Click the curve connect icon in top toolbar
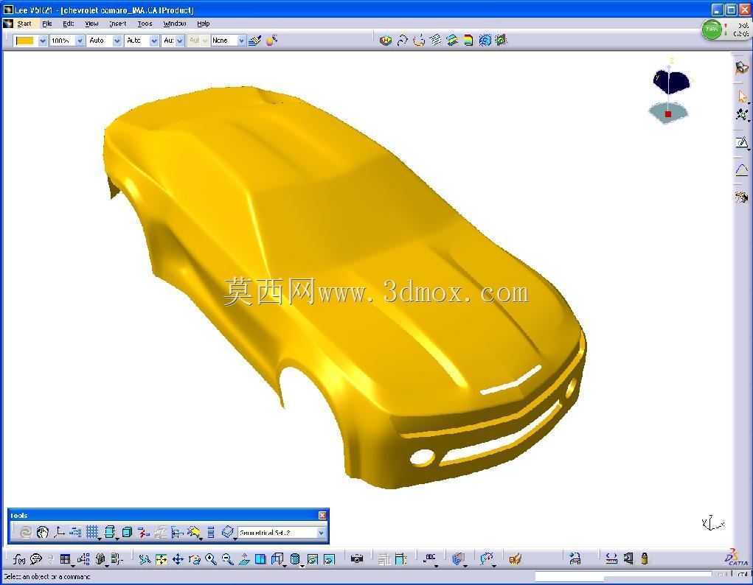 [403, 41]
